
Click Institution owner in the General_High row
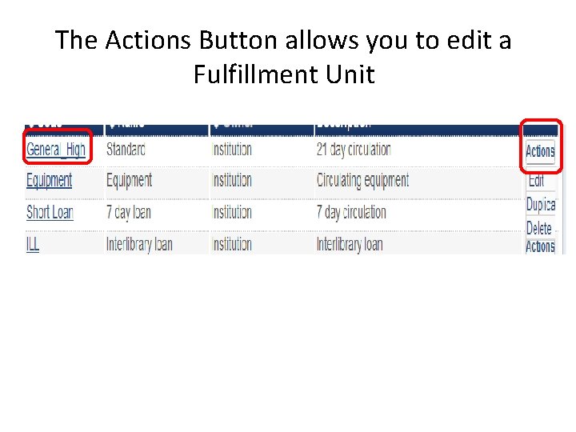pos(232,150)
